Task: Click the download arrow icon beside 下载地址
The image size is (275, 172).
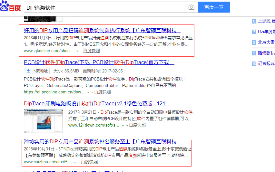Action: 28,71
